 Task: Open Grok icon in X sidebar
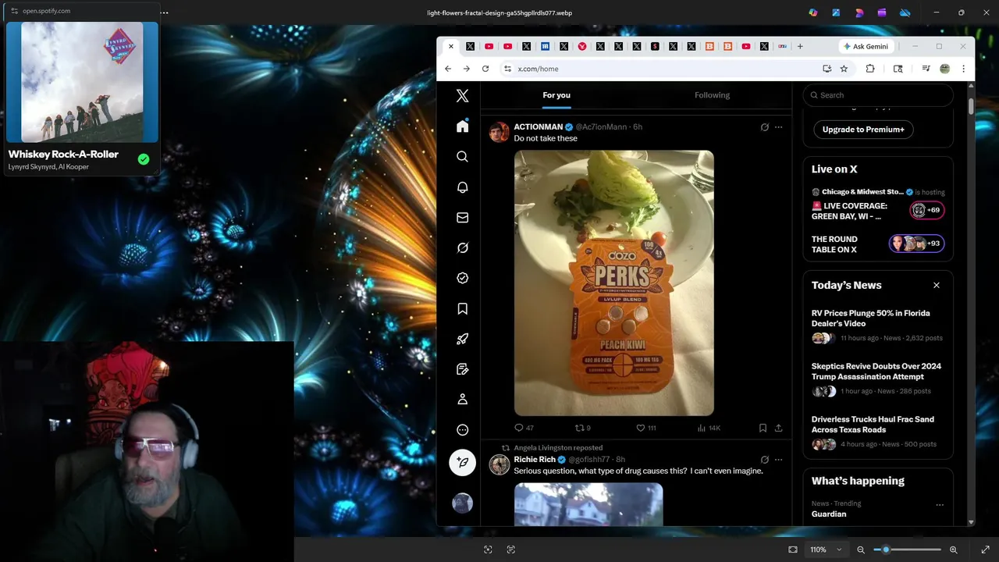pos(462,247)
